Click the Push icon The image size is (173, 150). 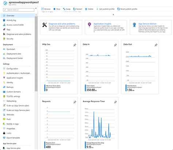pos(4,119)
